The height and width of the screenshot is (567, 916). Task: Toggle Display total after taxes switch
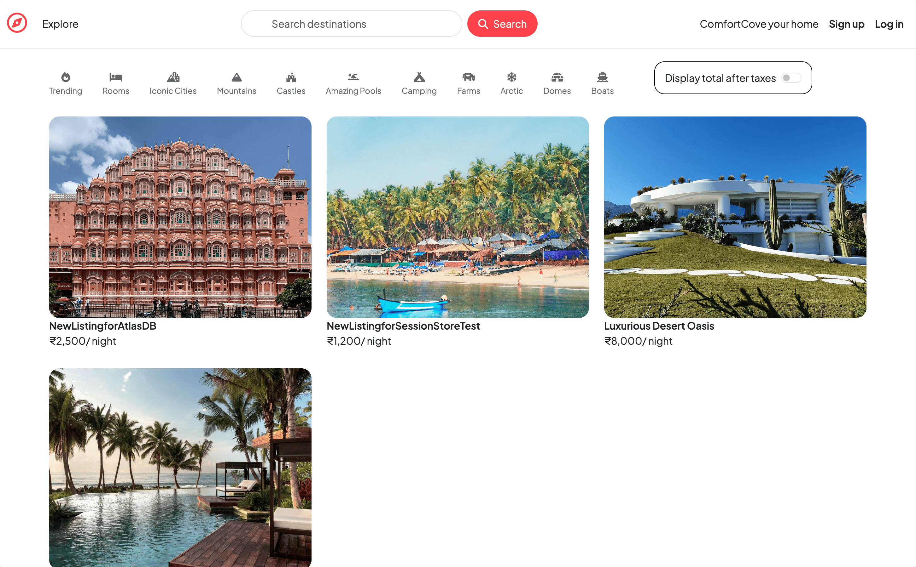coord(791,78)
